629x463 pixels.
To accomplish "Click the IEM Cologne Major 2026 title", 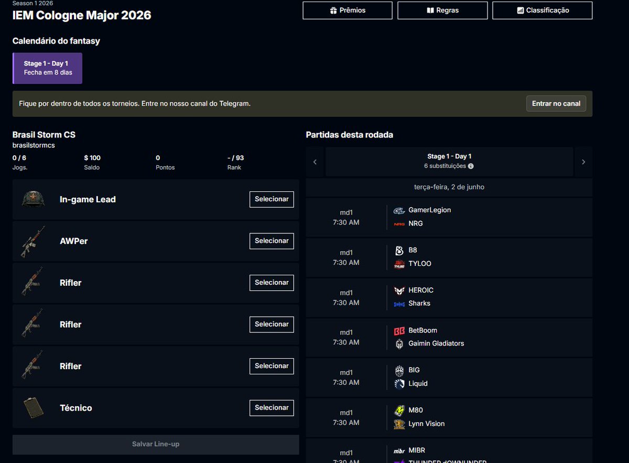I will pos(82,15).
